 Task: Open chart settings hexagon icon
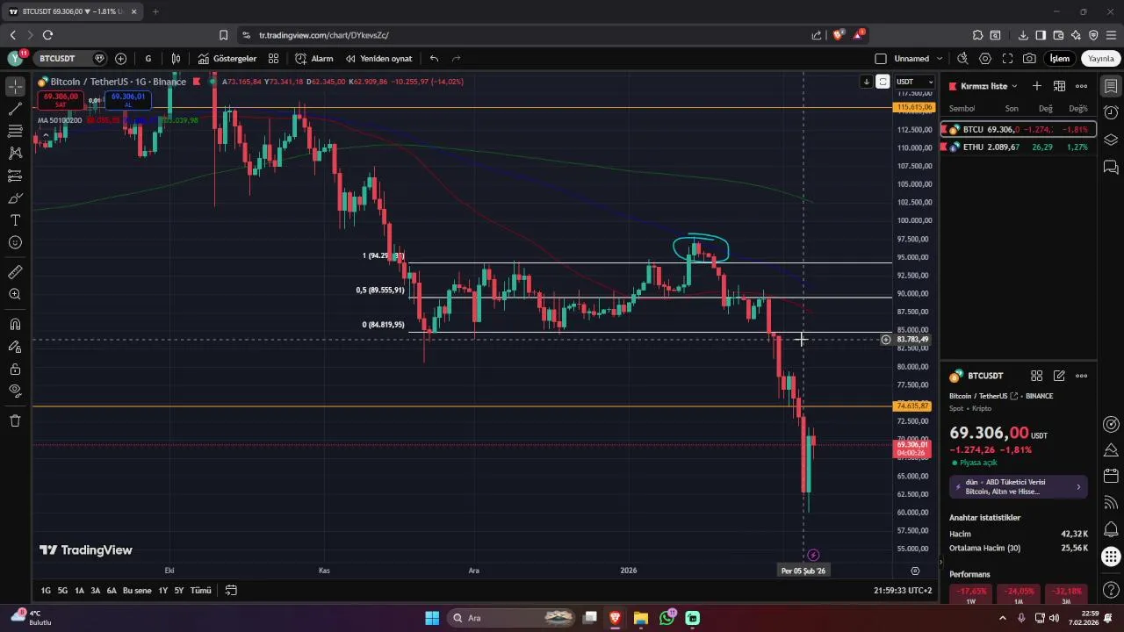[x=985, y=59]
